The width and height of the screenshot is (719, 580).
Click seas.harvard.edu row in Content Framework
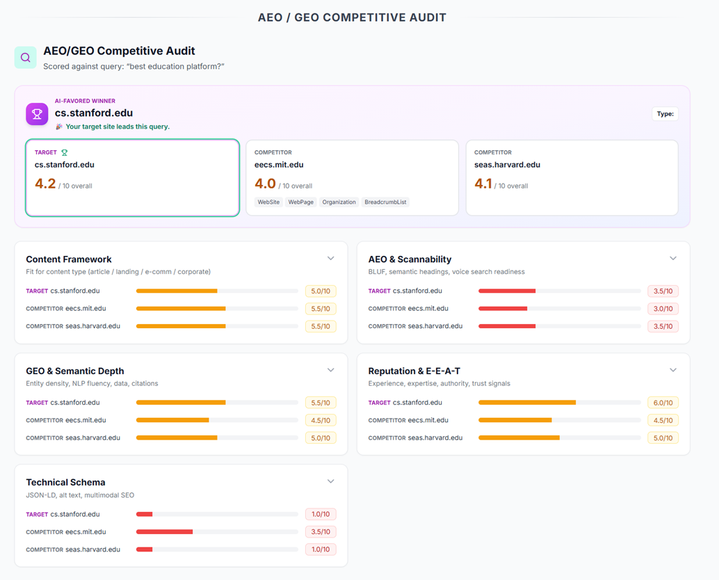[181, 326]
